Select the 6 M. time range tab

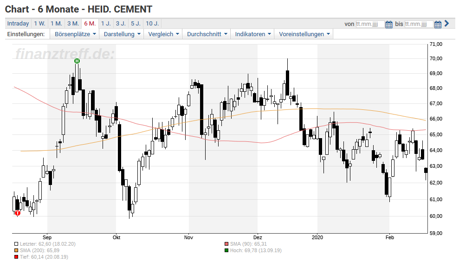[x=90, y=23]
